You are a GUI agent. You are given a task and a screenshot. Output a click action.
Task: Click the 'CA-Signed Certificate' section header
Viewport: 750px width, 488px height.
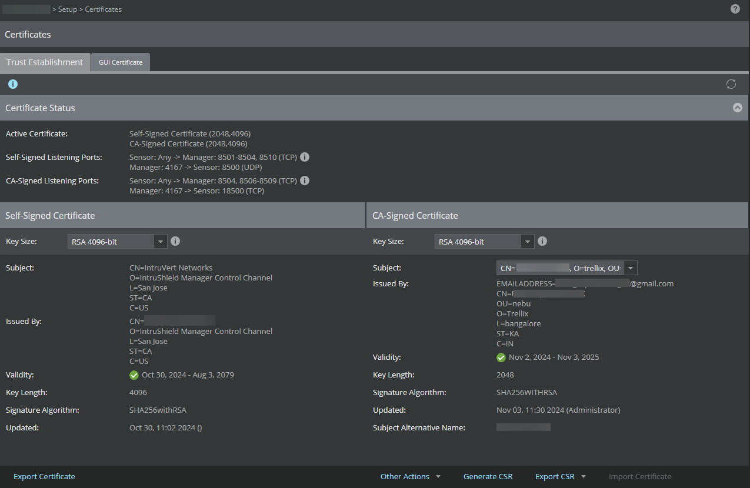click(x=558, y=216)
